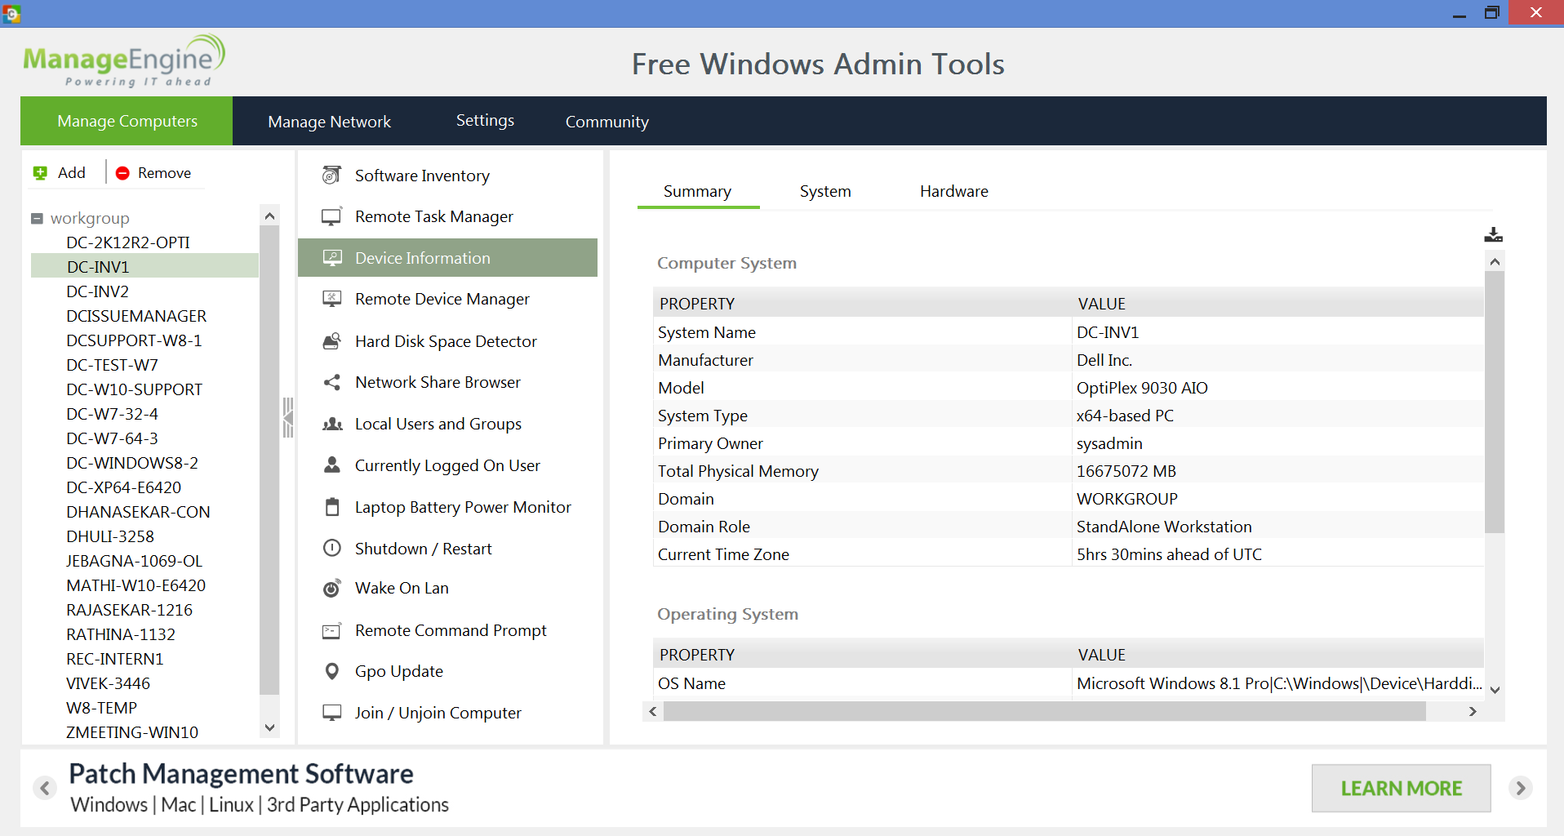The image size is (1564, 836).
Task: Click the ManageEngine logo
Action: click(x=124, y=60)
